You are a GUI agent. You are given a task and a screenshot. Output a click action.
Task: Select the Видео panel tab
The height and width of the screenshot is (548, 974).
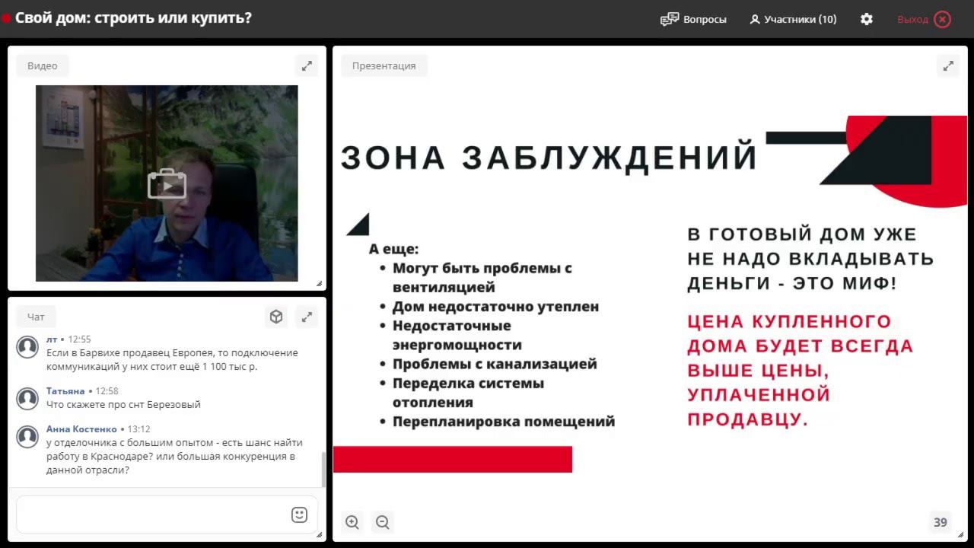click(x=43, y=66)
